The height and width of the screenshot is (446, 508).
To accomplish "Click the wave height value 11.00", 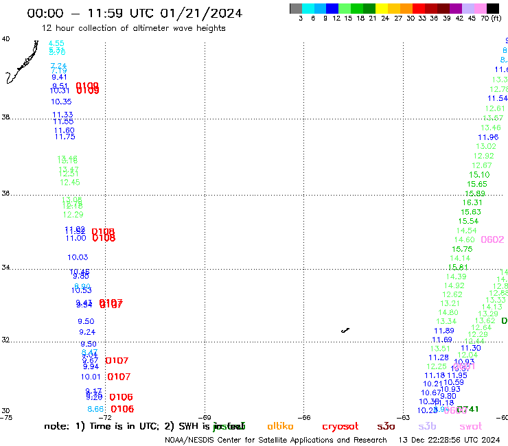I will [76, 238].
